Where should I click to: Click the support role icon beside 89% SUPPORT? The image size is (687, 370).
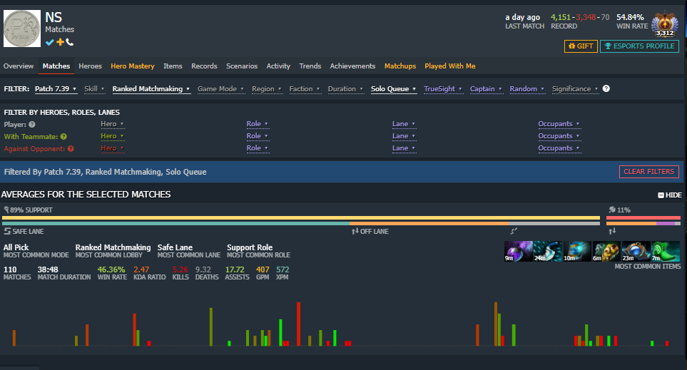(6, 210)
